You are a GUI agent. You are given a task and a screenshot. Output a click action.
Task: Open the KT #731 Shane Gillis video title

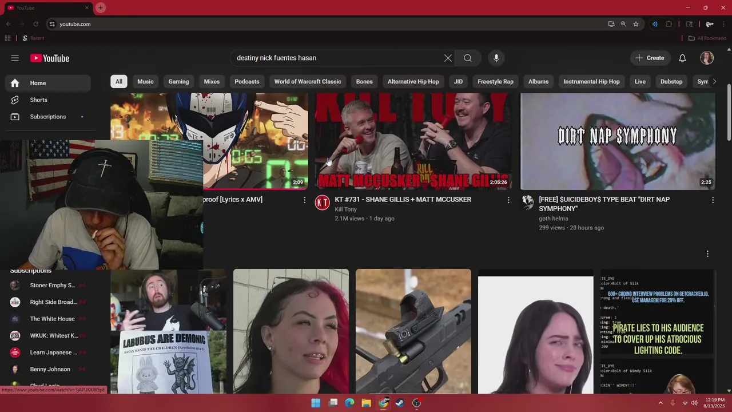coord(403,200)
